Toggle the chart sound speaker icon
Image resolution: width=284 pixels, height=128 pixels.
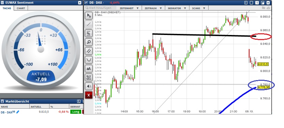point(89,86)
